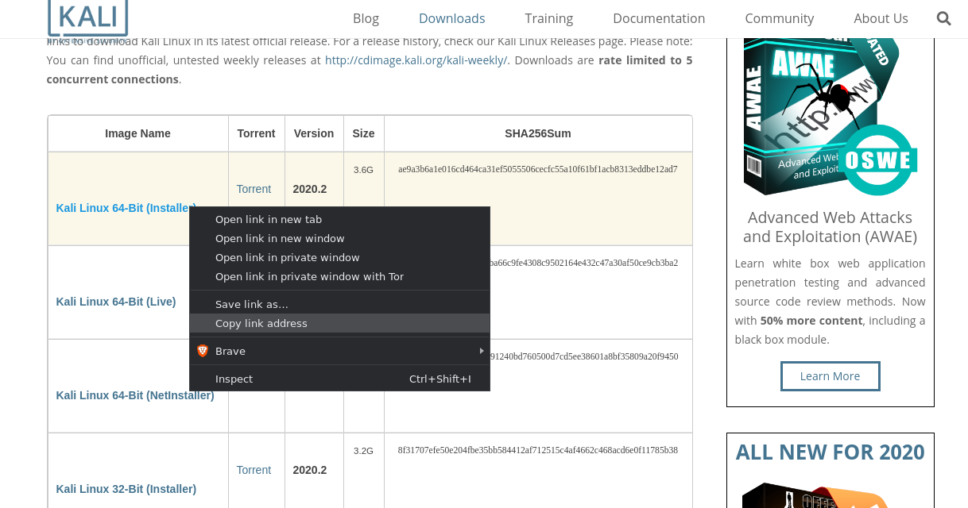Click the Kali Linux 64-Bit (Installer) link

click(x=126, y=208)
